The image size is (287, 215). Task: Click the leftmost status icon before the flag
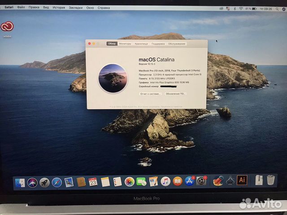pos(221,9)
